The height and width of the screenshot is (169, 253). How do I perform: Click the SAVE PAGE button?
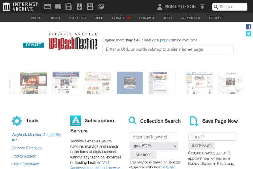pyautogui.click(x=202, y=146)
